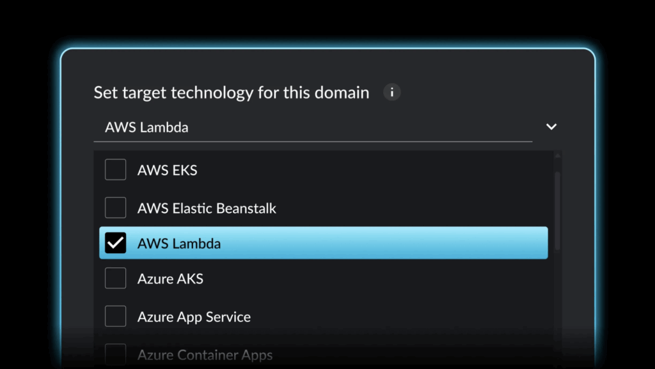The height and width of the screenshot is (369, 655).
Task: Select the Azure Container Apps entry
Action: point(206,354)
